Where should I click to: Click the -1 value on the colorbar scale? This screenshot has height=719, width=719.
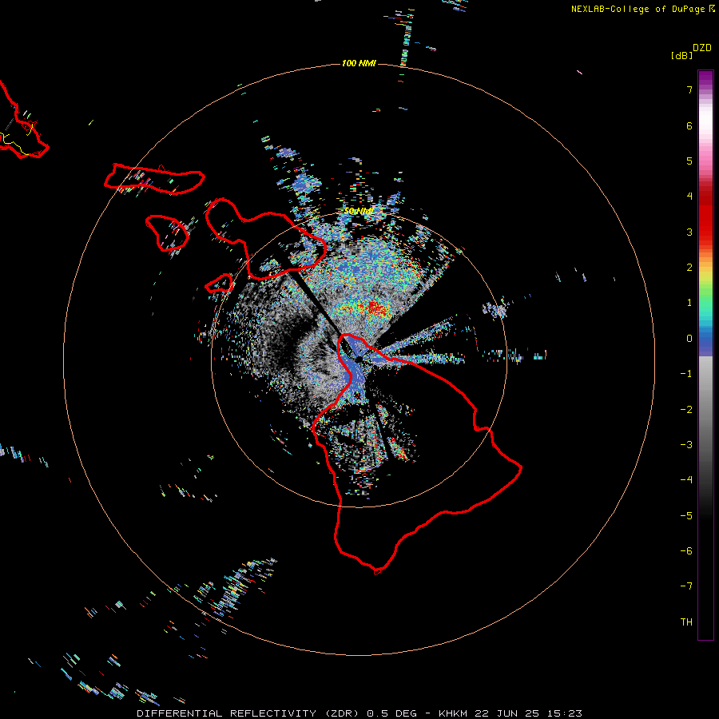tap(686, 374)
